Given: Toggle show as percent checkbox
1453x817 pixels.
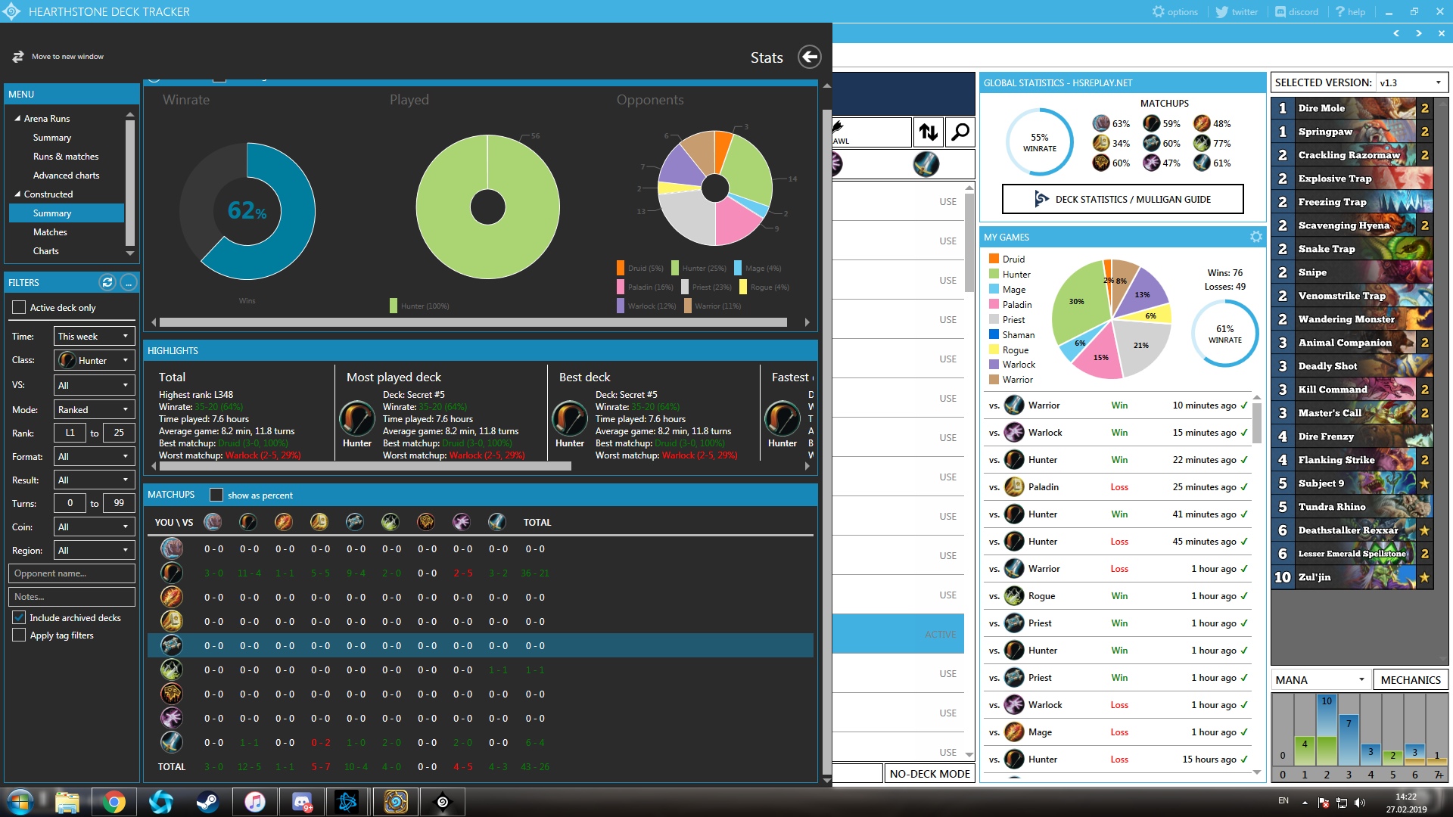Looking at the screenshot, I should point(216,495).
